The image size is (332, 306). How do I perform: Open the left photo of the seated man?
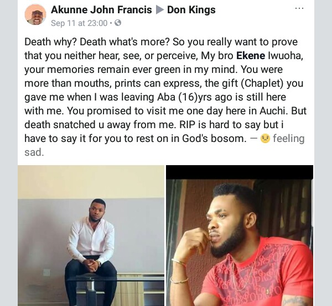(x=91, y=235)
